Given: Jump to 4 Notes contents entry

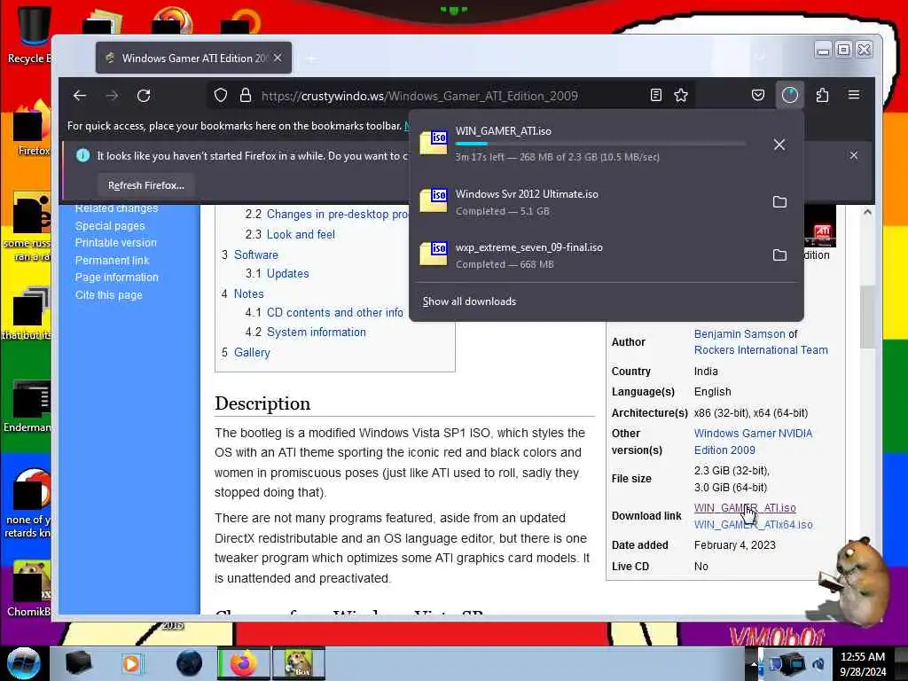Looking at the screenshot, I should click(248, 294).
